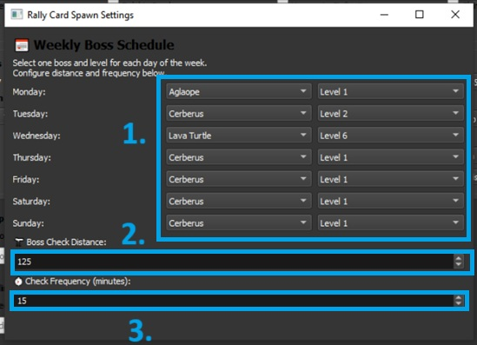Open Monday's Level 1 dropdown
477x345 pixels.
391,91
